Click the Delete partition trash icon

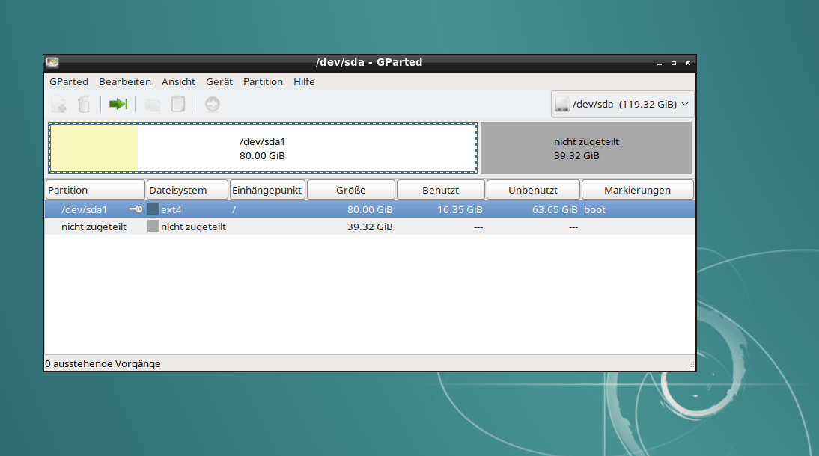point(84,105)
